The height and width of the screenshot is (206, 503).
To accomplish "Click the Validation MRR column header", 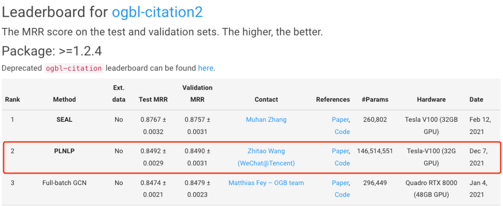I will (x=197, y=93).
